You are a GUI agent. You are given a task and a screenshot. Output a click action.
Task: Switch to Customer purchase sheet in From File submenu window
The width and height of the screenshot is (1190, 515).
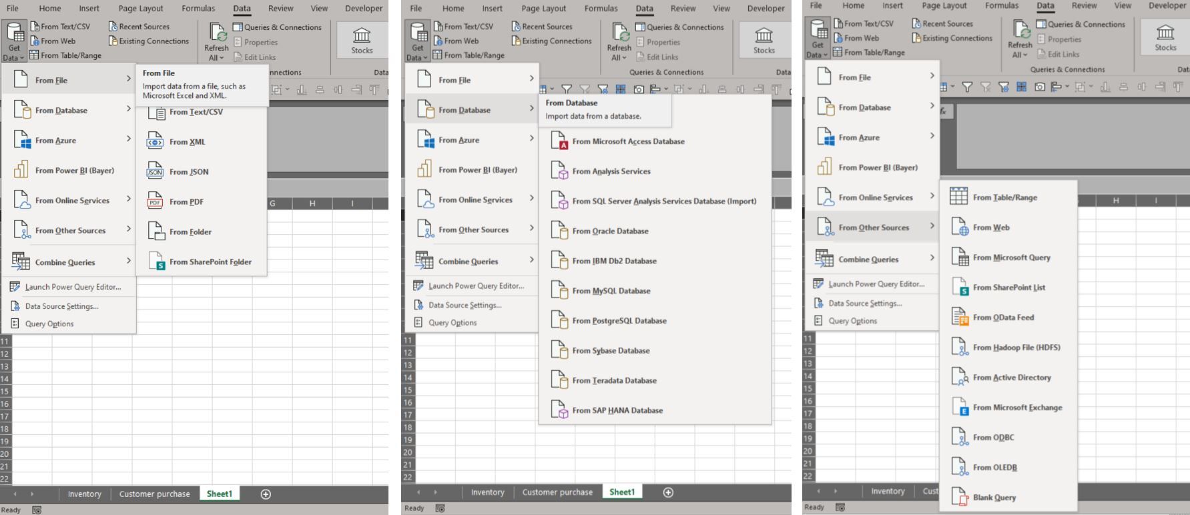click(x=155, y=494)
